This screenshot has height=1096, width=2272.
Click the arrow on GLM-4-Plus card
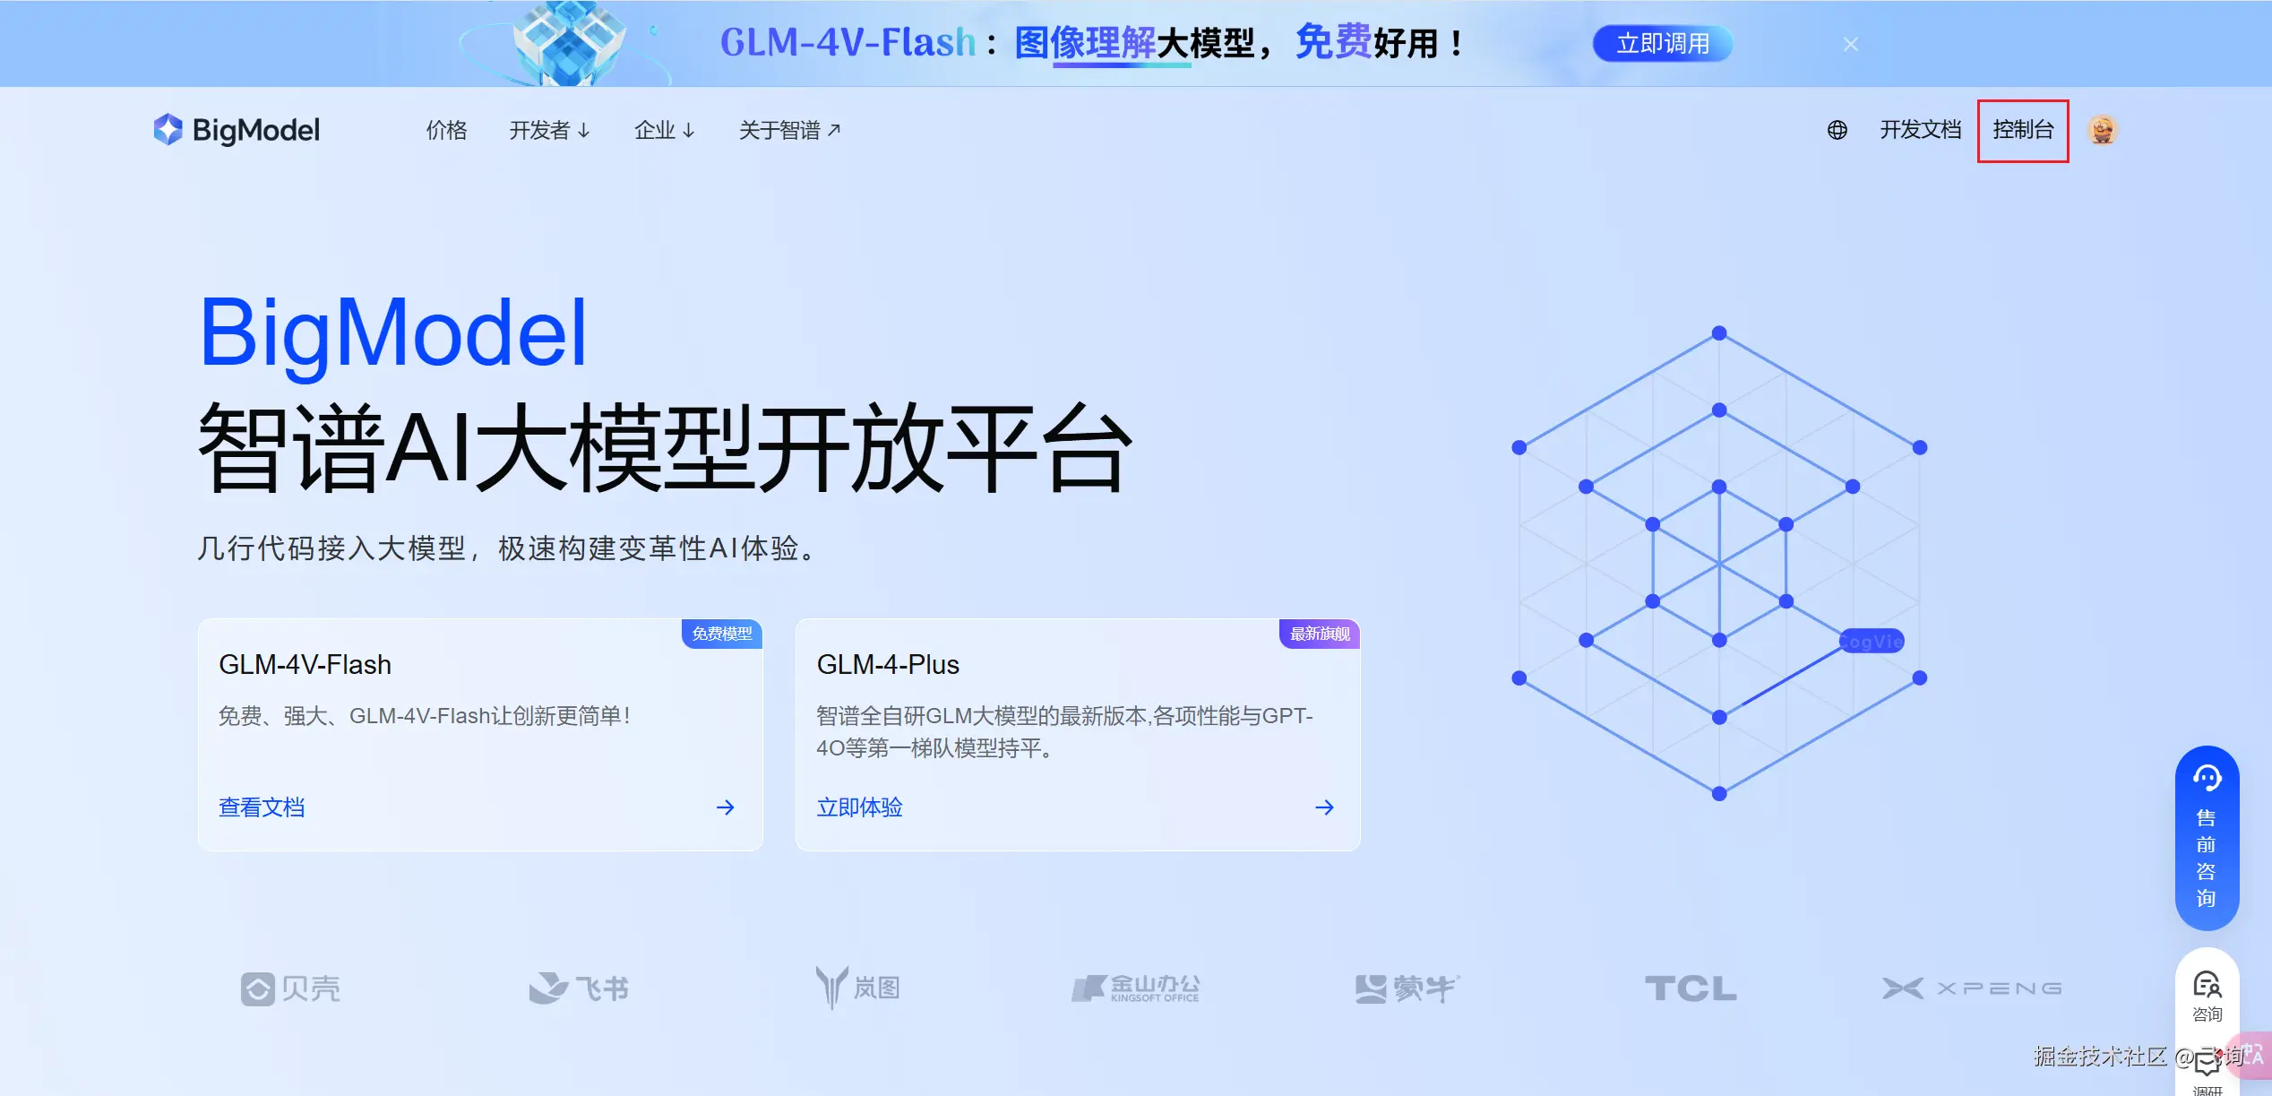coord(1324,807)
